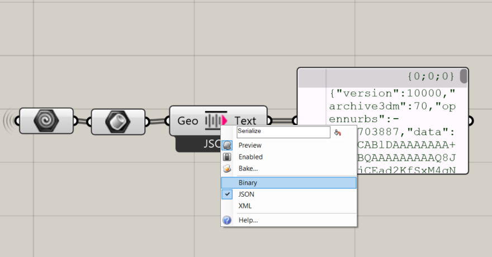The width and height of the screenshot is (492, 257).
Task: Click the input grip of cylinder component
Action: [89, 122]
